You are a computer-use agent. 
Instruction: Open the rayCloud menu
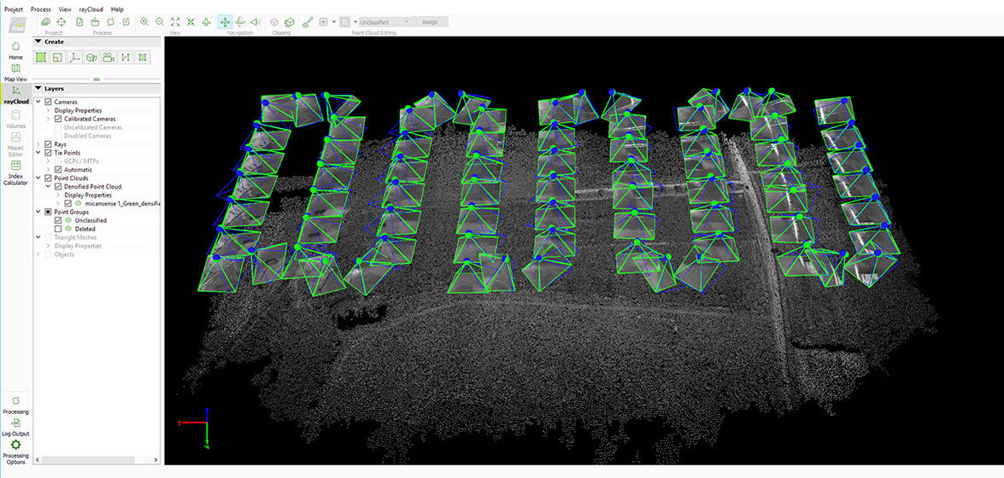pos(91,9)
